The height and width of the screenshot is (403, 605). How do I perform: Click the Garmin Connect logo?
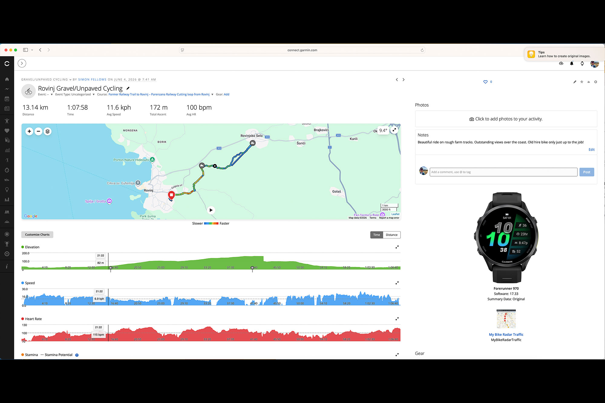(7, 63)
